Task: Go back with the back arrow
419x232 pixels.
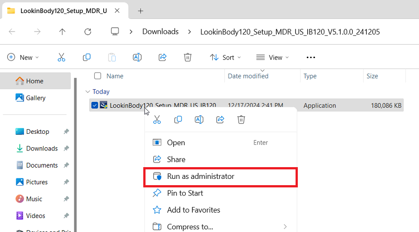Action: point(12,32)
